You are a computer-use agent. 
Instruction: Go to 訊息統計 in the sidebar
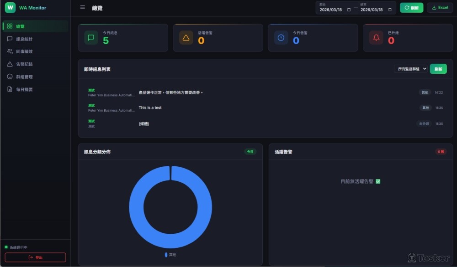(x=24, y=39)
